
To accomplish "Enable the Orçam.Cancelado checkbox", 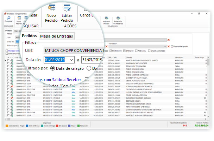I will [149, 51].
